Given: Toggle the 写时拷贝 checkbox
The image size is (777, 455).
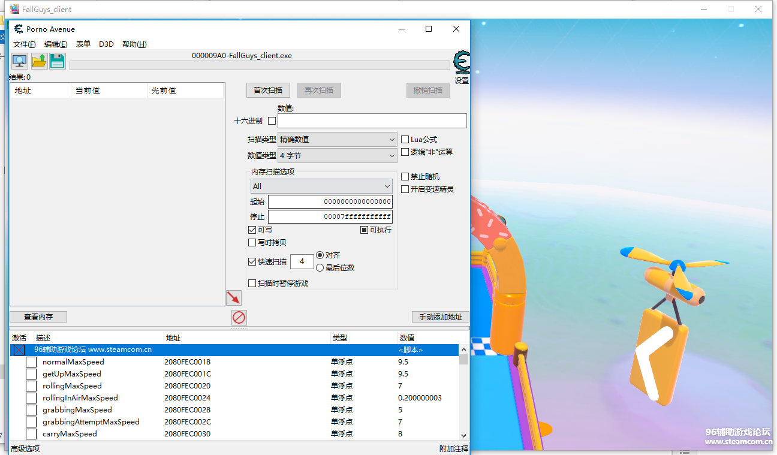Looking at the screenshot, I should click(x=252, y=243).
